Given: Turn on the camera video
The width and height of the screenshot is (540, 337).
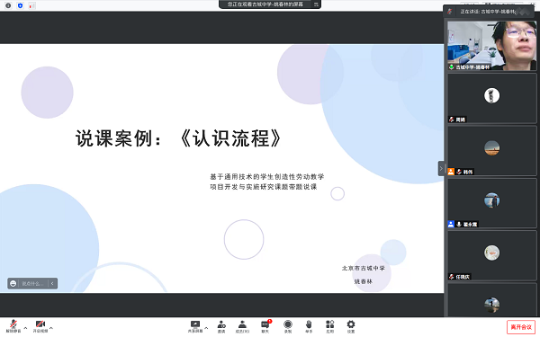Looking at the screenshot, I should point(40,325).
